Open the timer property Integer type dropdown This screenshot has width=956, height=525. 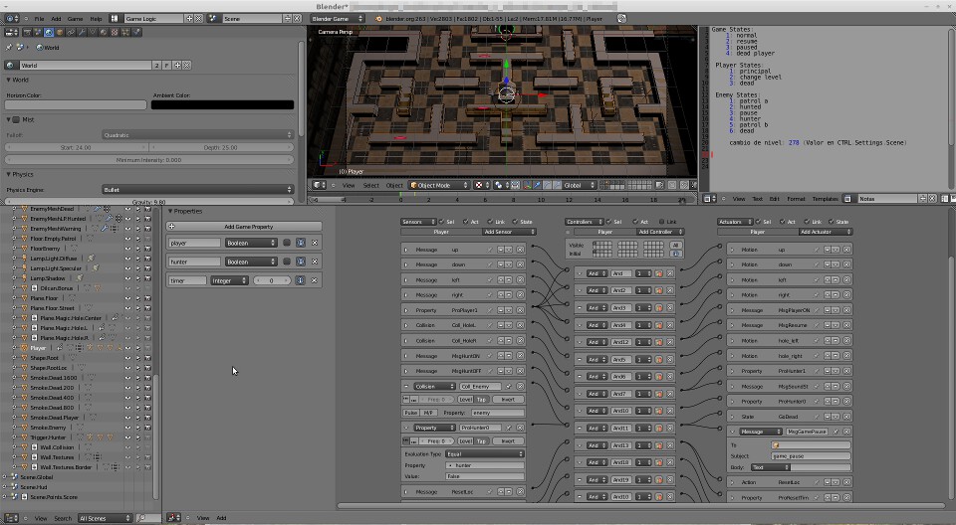click(x=229, y=280)
